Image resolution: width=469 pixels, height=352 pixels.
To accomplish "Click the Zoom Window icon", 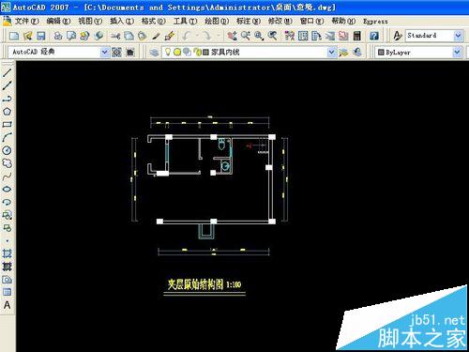I will click(259, 36).
